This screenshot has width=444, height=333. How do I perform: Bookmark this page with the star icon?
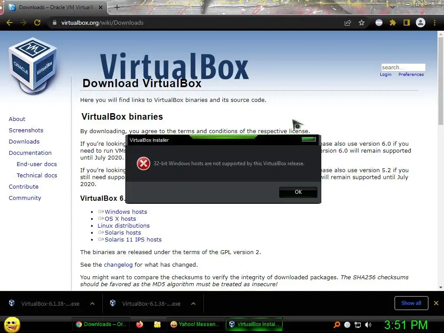[x=362, y=23]
